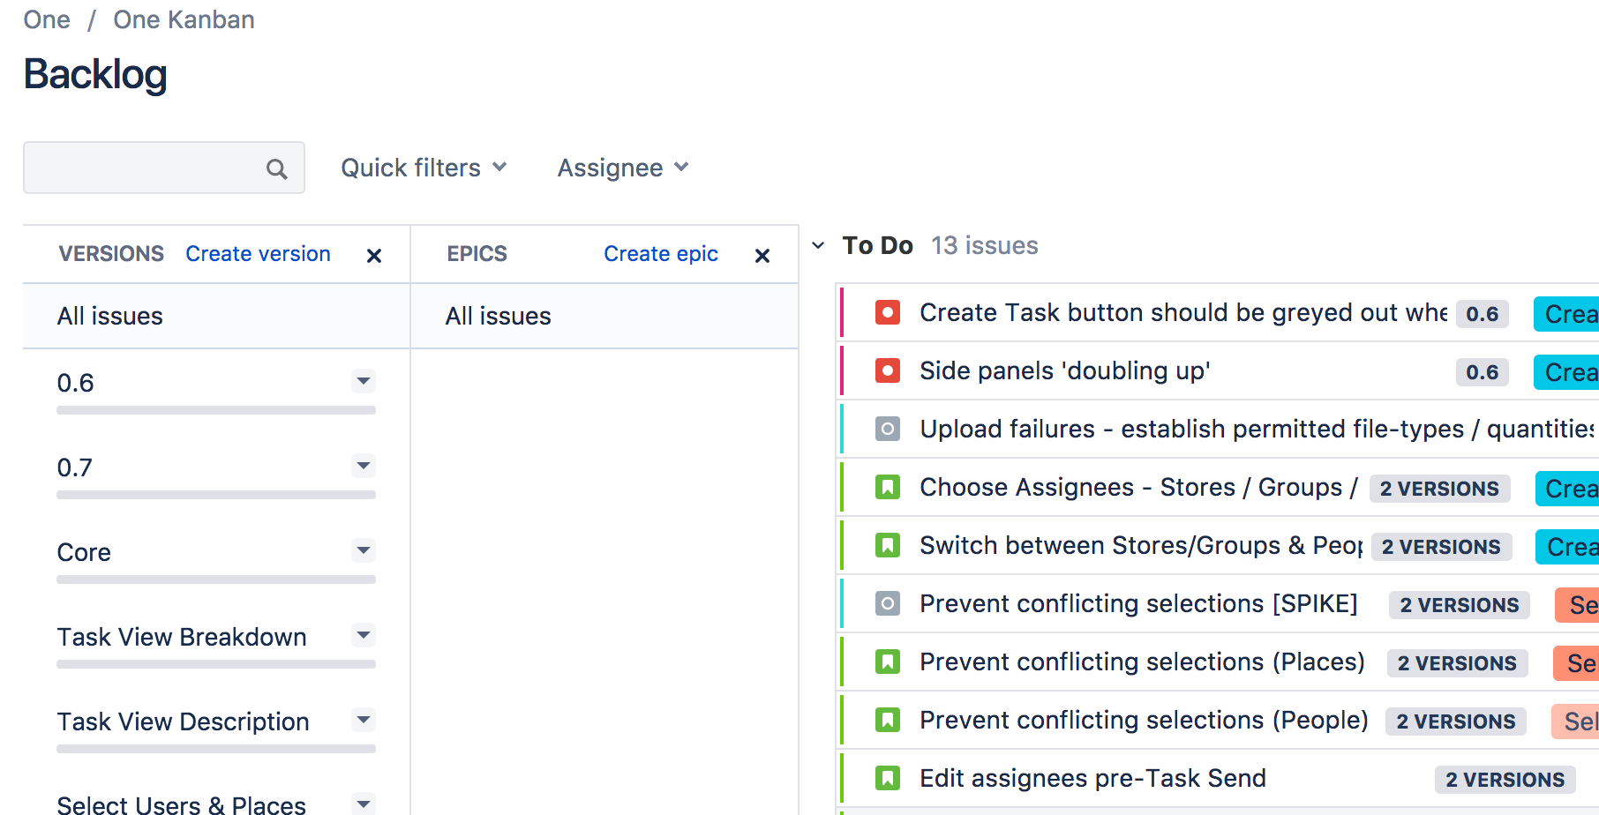Click story icon of 'Prevent conflicting selections (People)'

click(888, 720)
